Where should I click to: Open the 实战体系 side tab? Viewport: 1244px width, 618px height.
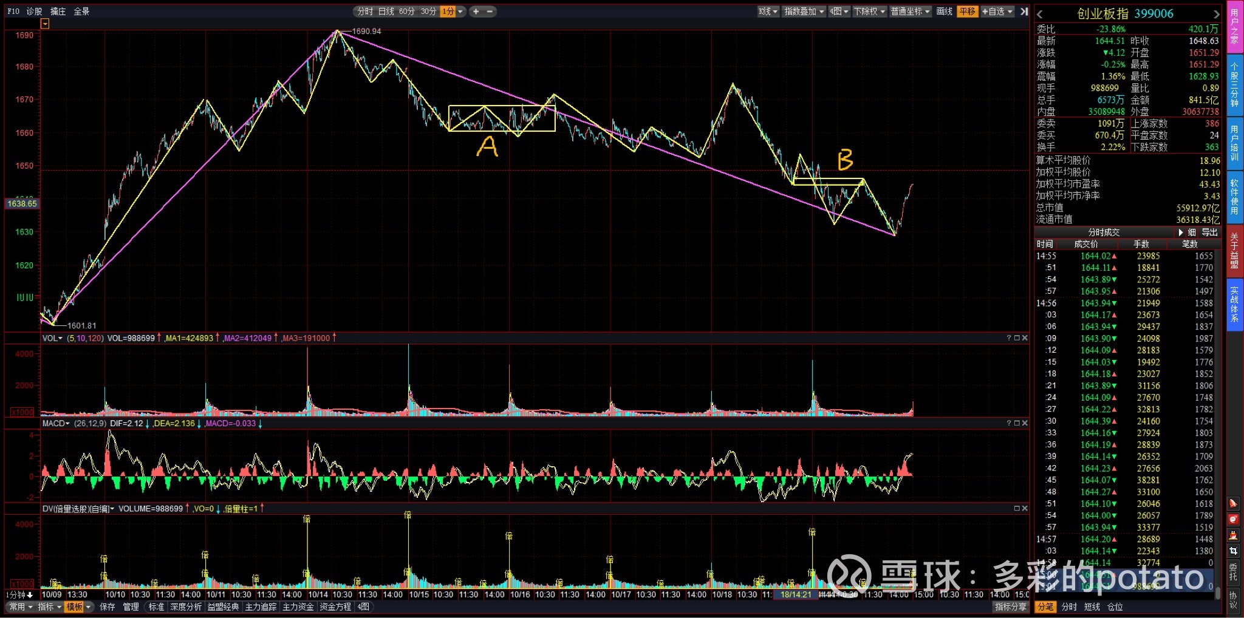point(1234,305)
